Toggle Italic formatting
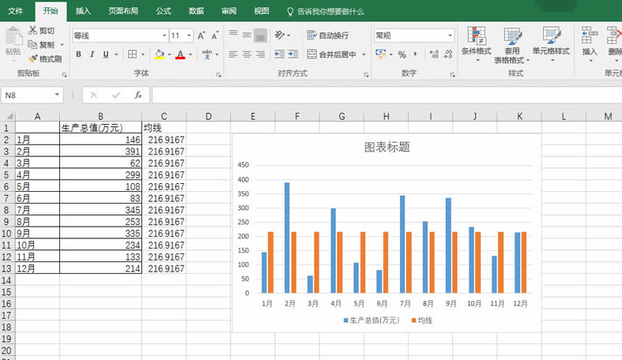Image resolution: width=622 pixels, height=360 pixels. pos(92,54)
